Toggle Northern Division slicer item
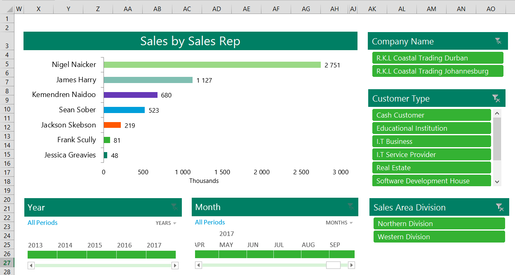This screenshot has height=275, width=515. [439, 224]
